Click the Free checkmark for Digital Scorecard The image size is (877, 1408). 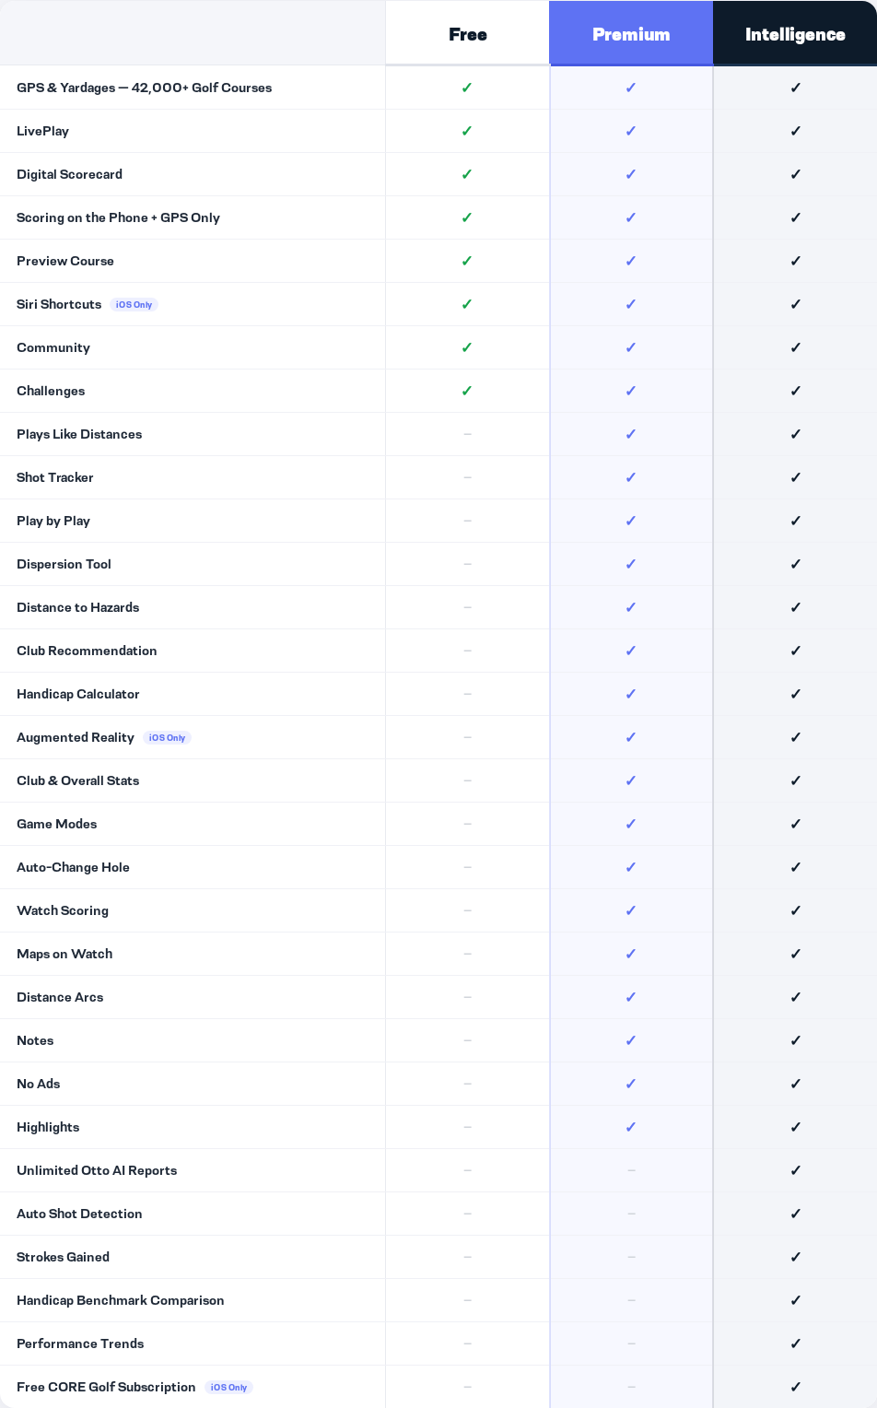click(467, 174)
